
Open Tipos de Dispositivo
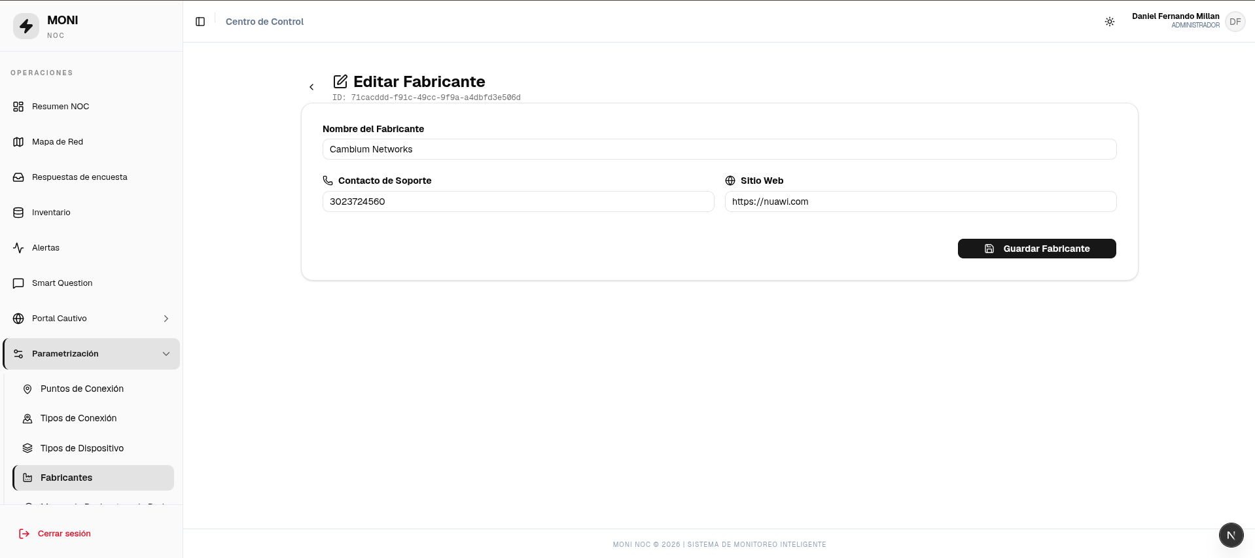click(x=94, y=448)
